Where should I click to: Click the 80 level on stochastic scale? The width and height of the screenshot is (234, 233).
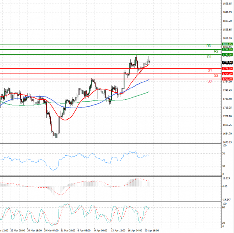(223, 208)
